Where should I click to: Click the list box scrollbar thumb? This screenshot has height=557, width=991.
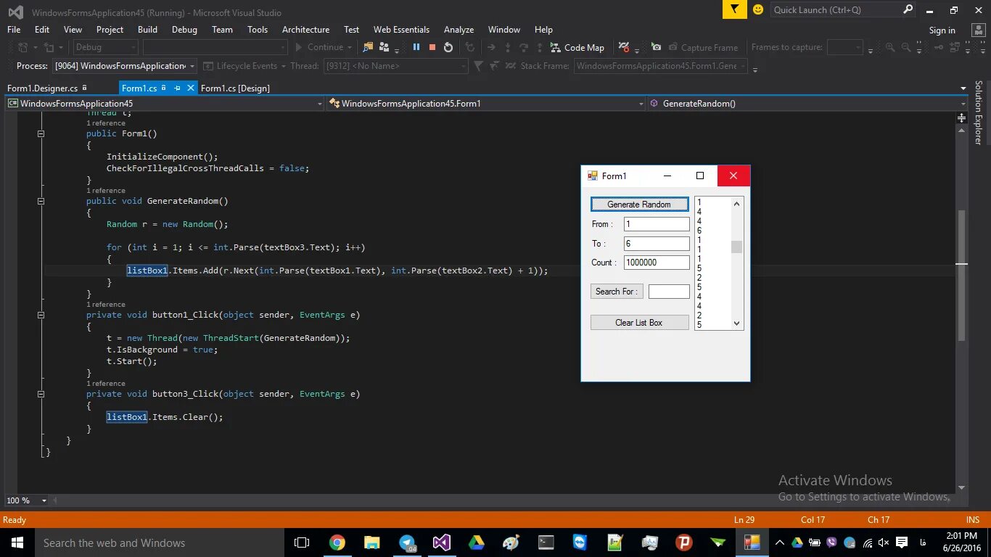737,247
